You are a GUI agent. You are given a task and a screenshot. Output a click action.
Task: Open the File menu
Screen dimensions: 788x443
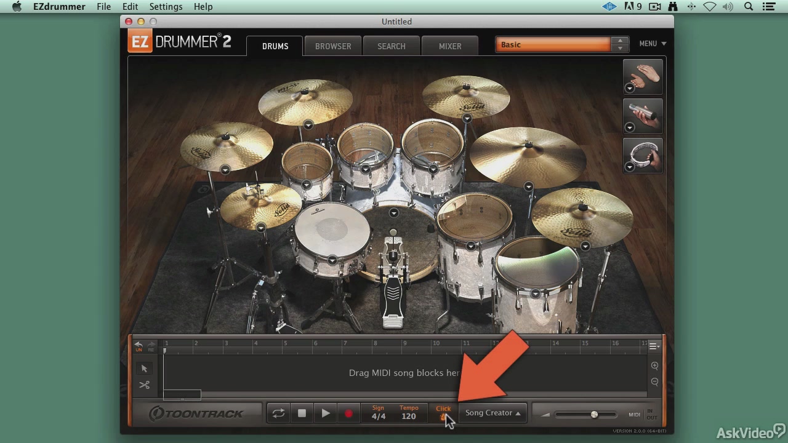[103, 7]
